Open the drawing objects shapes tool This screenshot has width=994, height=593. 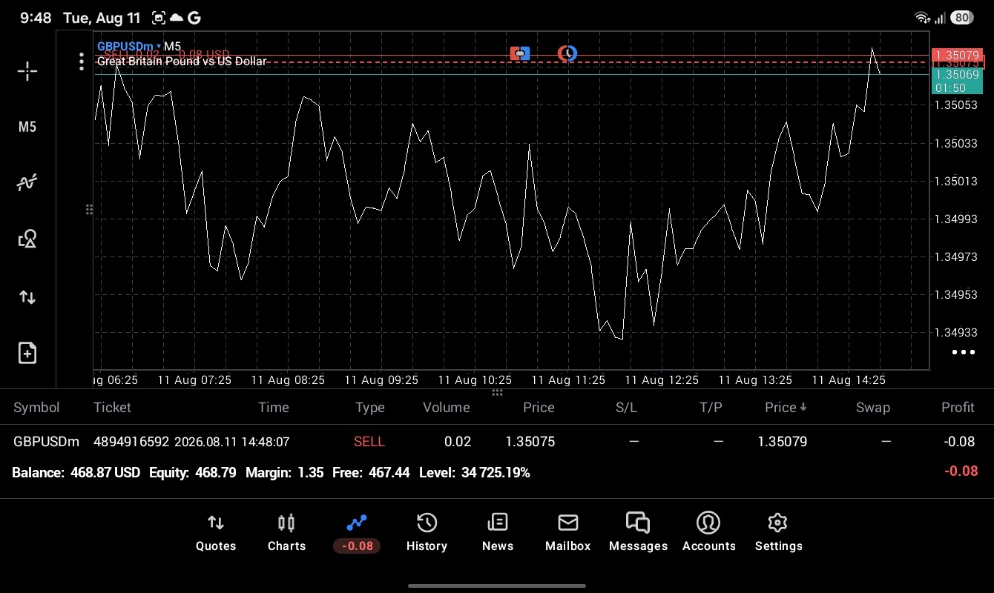[x=27, y=239]
